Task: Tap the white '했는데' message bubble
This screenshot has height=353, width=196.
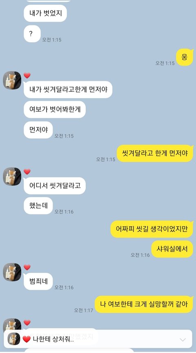Action: point(38,206)
